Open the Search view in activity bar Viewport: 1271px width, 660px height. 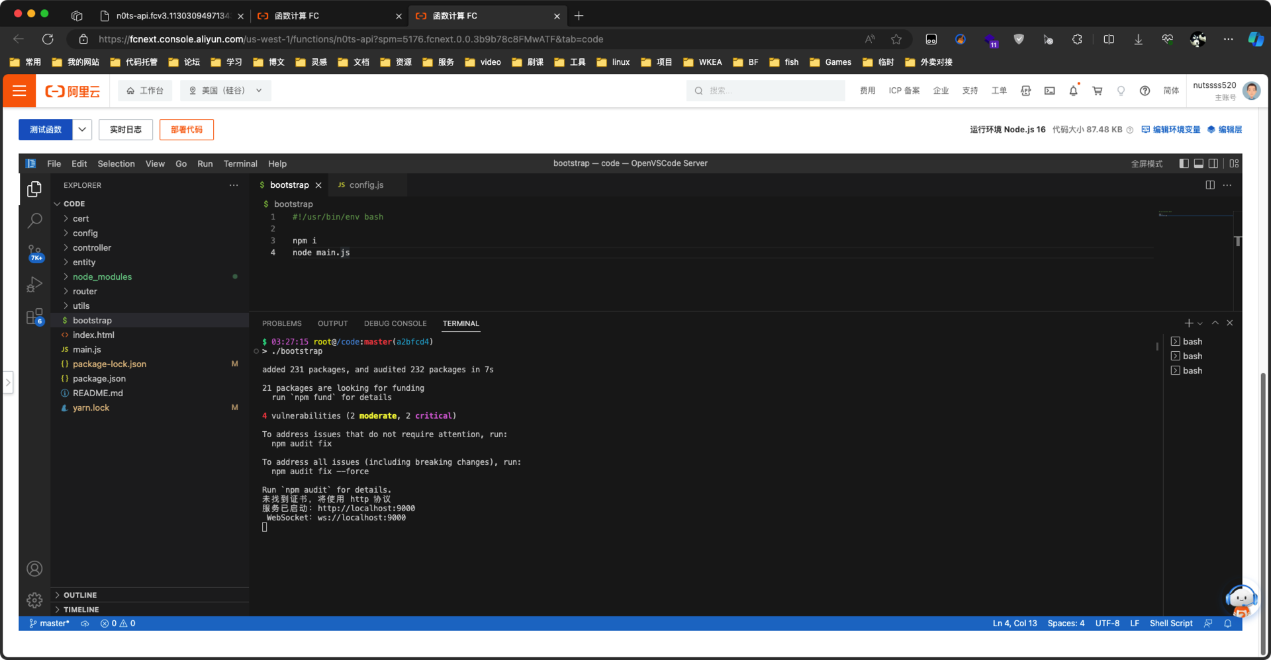point(34,220)
